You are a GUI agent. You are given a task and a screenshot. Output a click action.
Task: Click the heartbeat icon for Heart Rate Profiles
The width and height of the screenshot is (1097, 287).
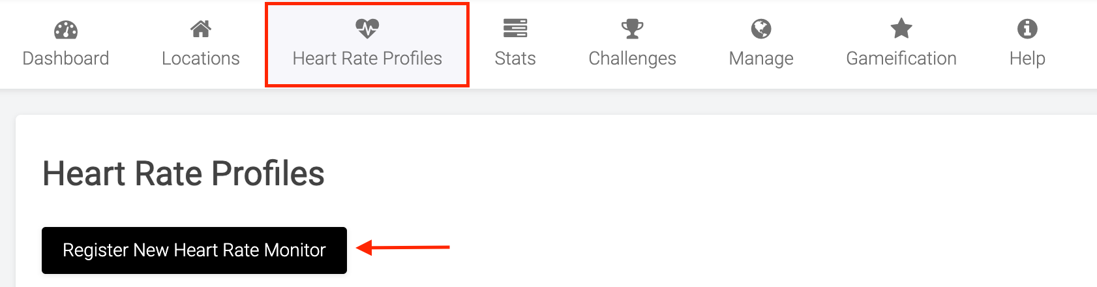[x=367, y=29]
